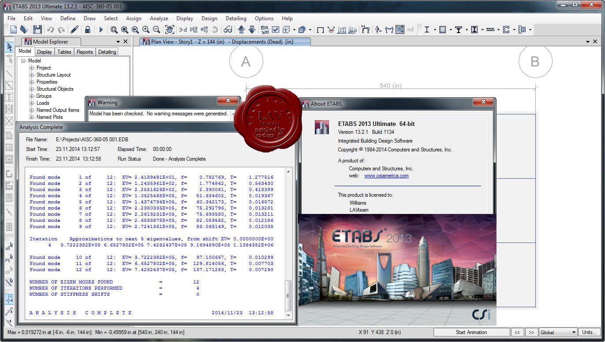Move down in story list arrow
This screenshot has width=605, height=342.
[252, 29]
